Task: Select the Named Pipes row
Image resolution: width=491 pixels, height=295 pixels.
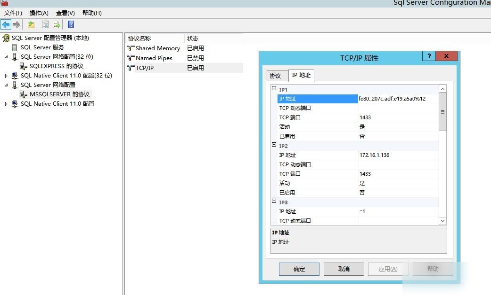Action: click(185, 58)
